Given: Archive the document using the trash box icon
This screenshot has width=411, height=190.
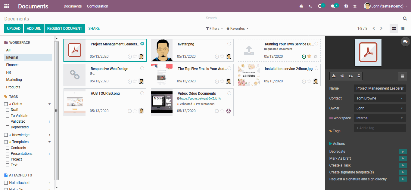Looking at the screenshot, I should point(403,76).
